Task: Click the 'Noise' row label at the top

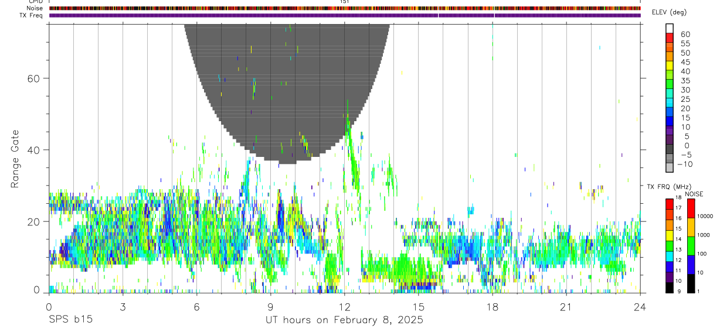Action: [x=35, y=8]
